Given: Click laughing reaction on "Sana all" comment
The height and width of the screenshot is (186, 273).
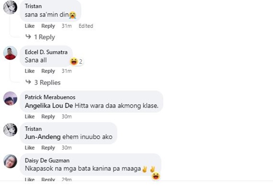Looking at the screenshot, I should pos(74,62).
